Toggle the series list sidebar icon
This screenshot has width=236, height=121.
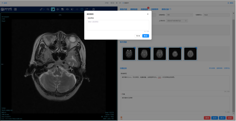[15, 9]
